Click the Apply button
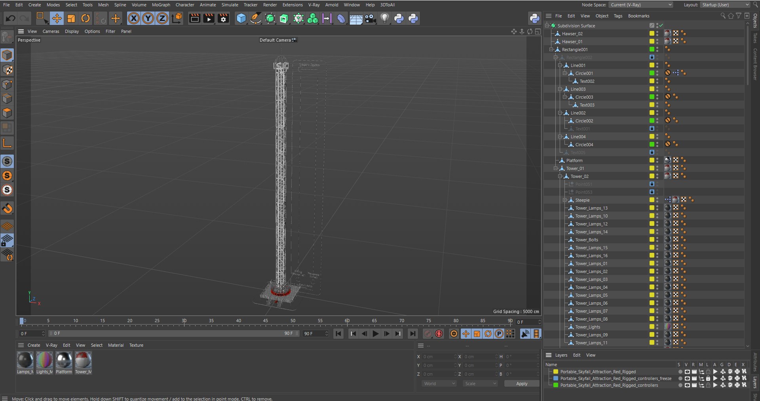This screenshot has width=760, height=401. click(x=522, y=384)
